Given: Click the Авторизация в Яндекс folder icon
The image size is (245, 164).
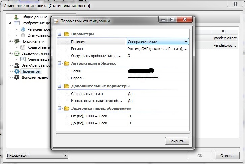Looking at the screenshot, I should click(x=66, y=63).
